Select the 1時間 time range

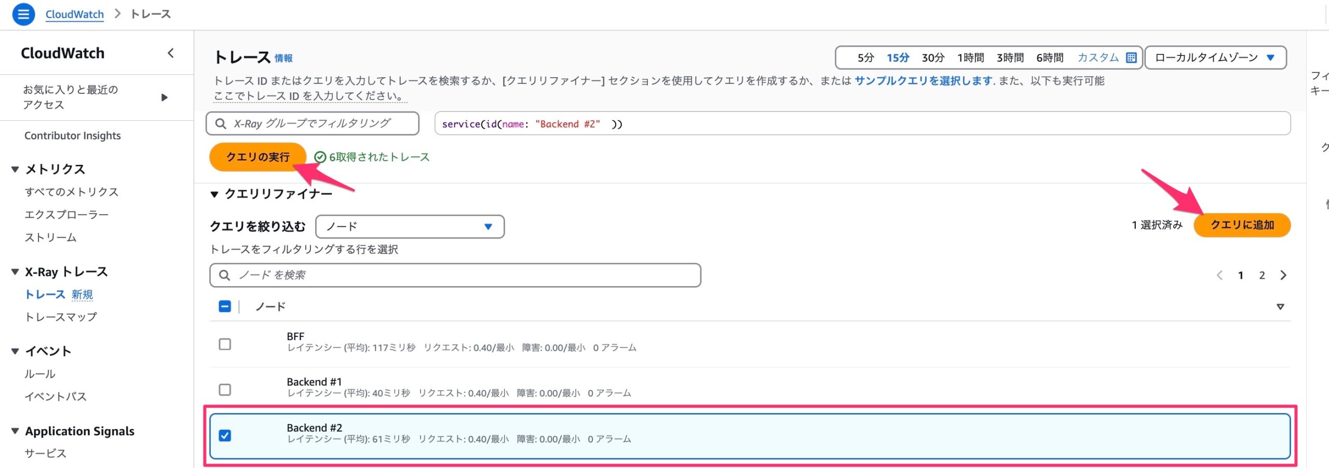click(x=971, y=58)
